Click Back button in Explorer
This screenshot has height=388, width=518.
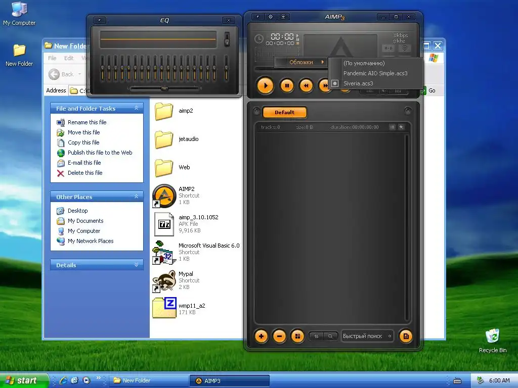[x=61, y=74]
